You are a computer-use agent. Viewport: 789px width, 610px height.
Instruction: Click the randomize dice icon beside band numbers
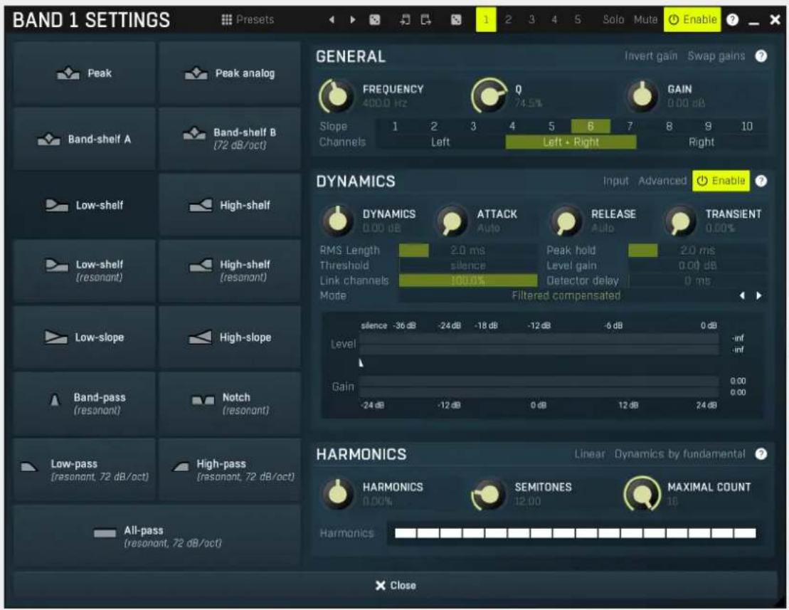pos(456,20)
